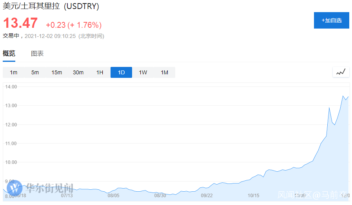
Task: Click the 13.47 current price value
Action: [20, 23]
